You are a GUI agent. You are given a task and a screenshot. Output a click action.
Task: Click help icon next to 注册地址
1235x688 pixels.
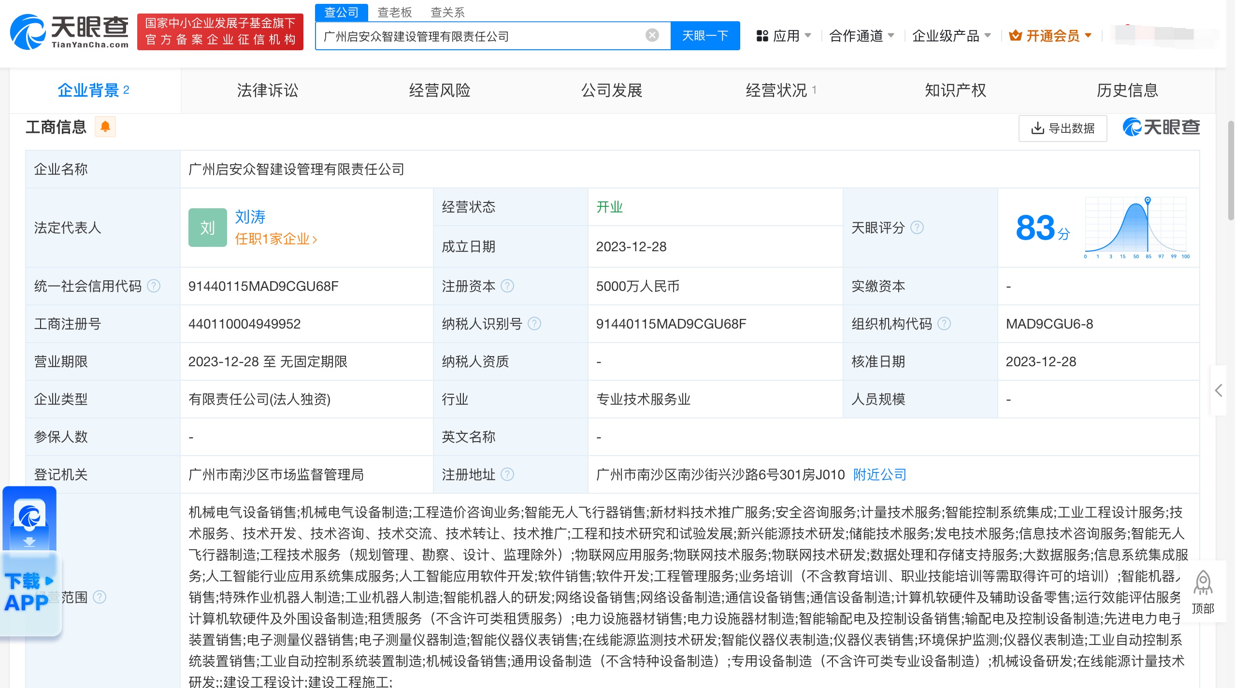(x=507, y=474)
